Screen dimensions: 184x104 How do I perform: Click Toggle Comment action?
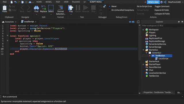[x=162, y=6]
